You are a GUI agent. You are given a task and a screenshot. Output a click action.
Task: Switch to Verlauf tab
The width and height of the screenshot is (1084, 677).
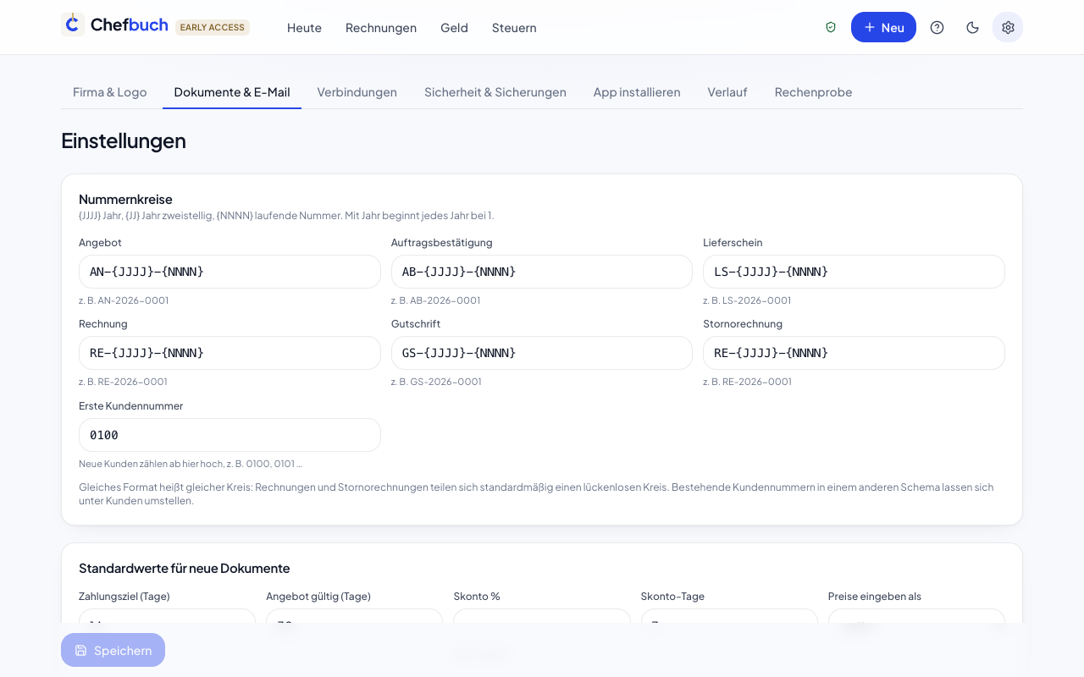coord(727,92)
